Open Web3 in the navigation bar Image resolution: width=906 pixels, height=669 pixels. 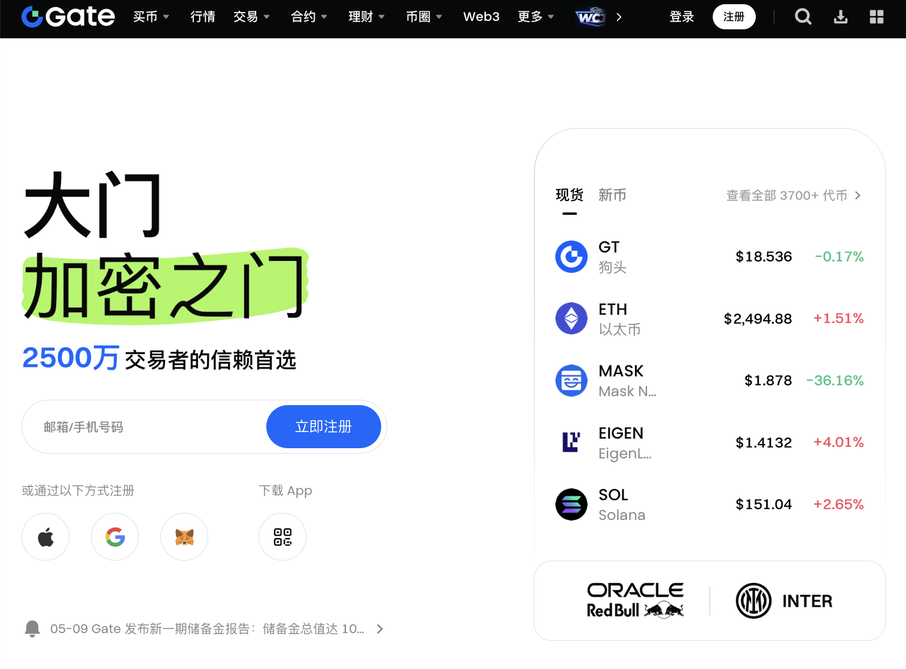(x=481, y=17)
